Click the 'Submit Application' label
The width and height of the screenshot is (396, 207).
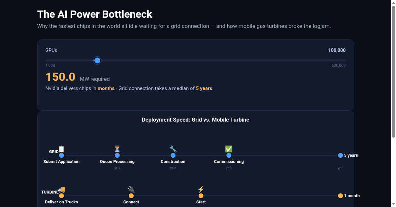[61, 162]
